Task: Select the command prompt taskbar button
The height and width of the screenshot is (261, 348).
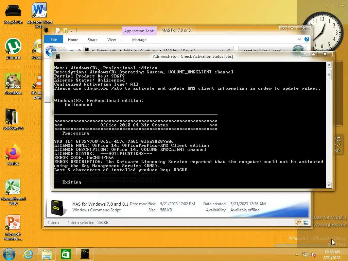Action: [85, 254]
